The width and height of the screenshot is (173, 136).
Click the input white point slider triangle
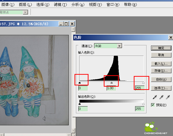point(143,83)
